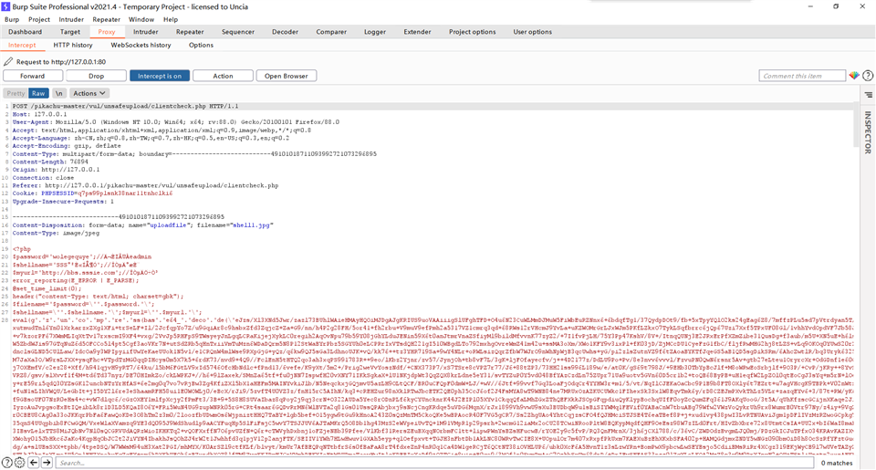This screenshot has height=470, width=876.
Task: Click the Content-Type: image/jpeg line
Action: pos(56,233)
